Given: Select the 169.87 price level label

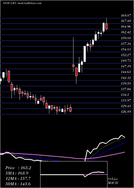Looking at the screenshot, I should [126, 15].
